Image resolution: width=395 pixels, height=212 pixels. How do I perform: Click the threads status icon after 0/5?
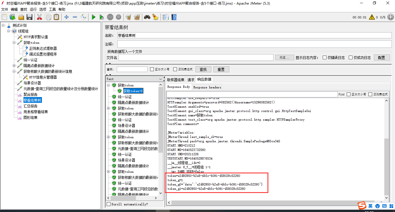[x=390, y=17]
